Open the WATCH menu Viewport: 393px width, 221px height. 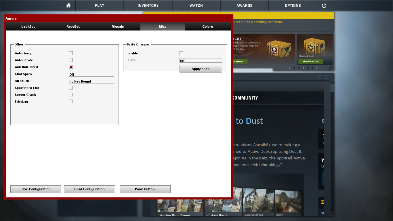[x=196, y=5]
